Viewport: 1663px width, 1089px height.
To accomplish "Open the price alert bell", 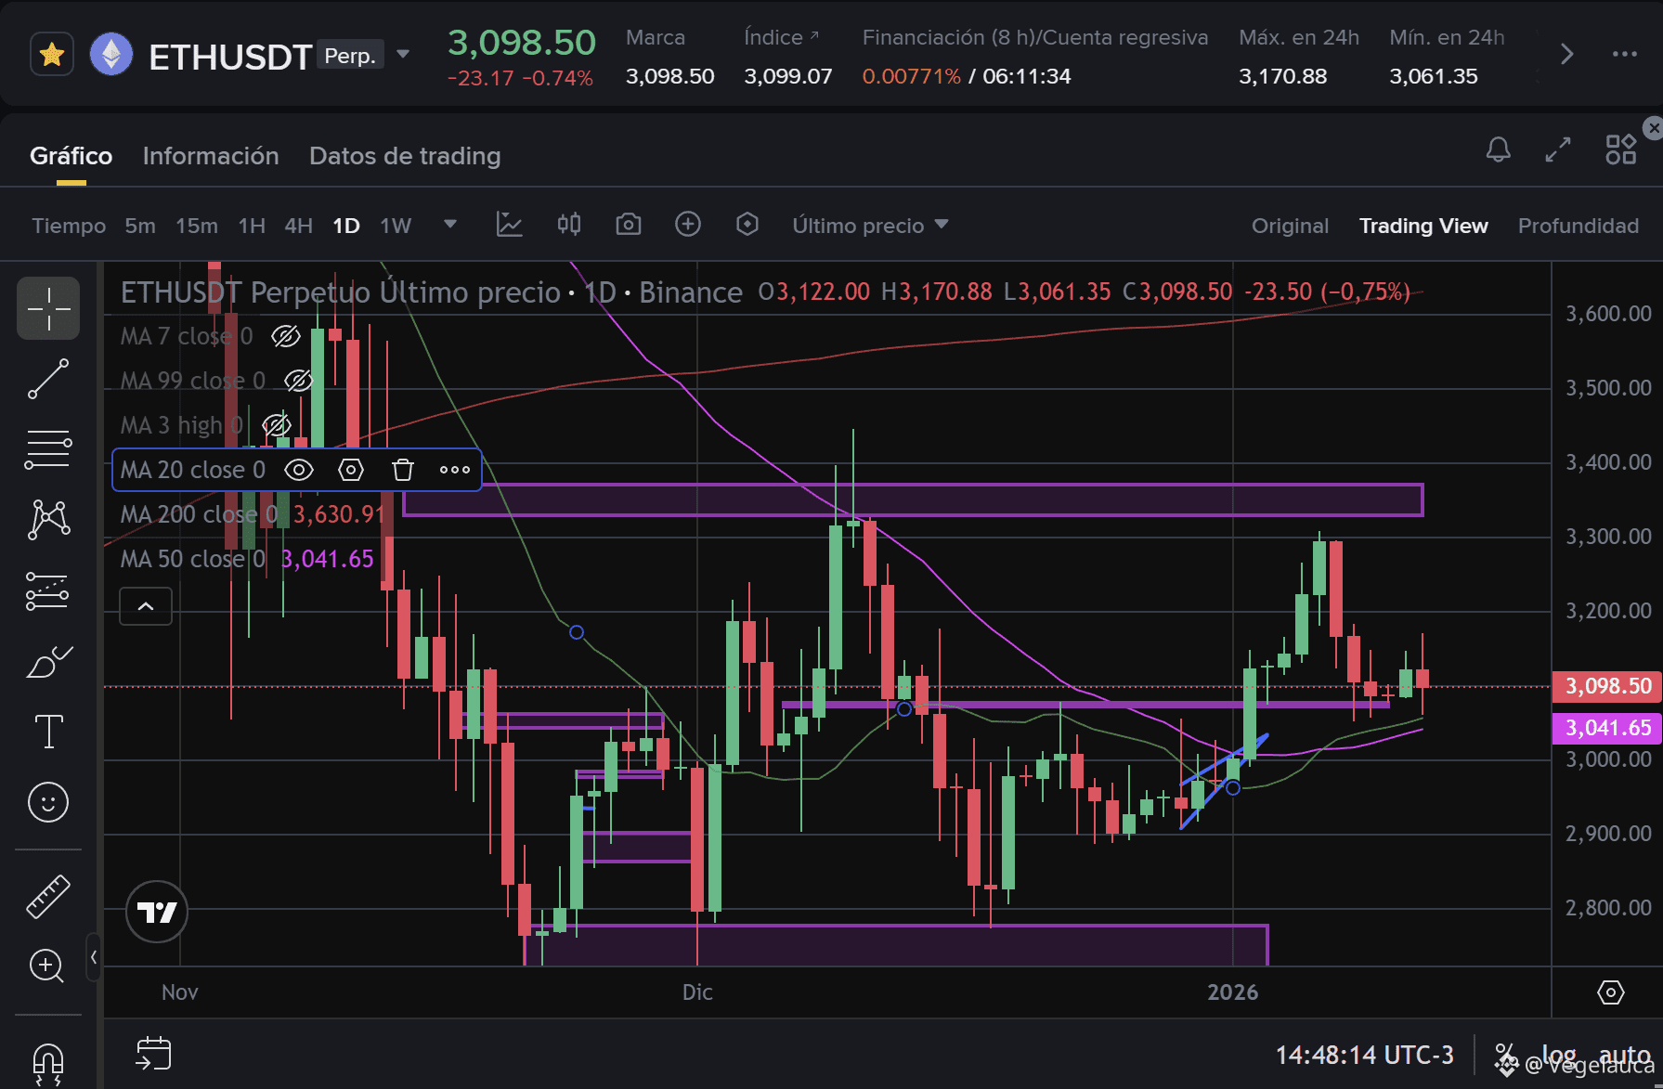I will point(1499,149).
